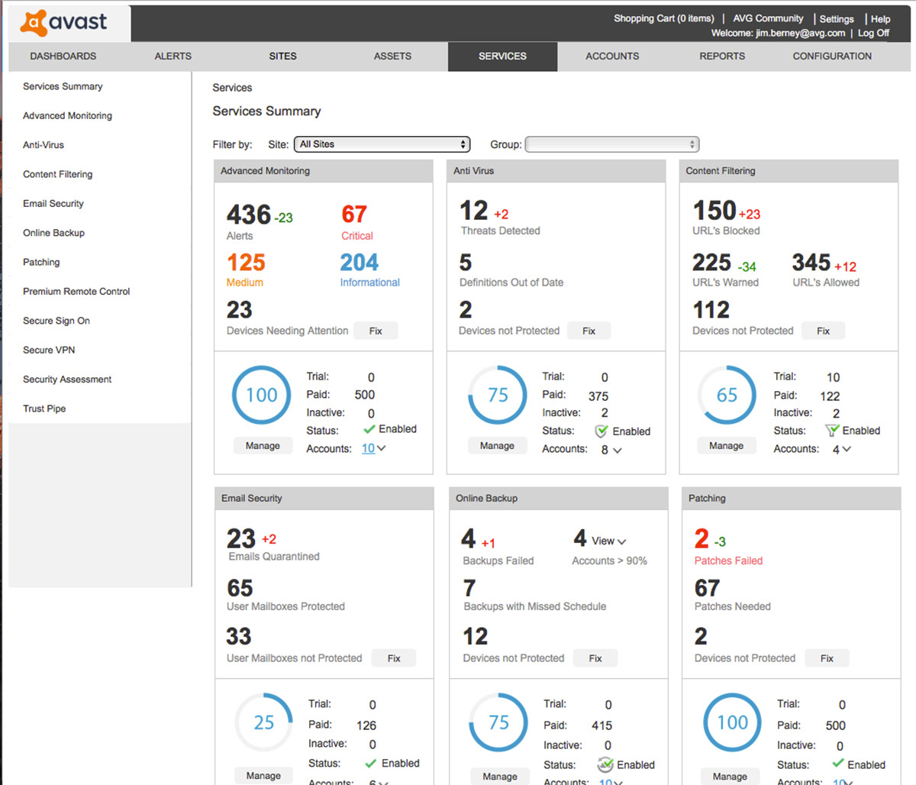Click Fix for Devices Needing Attention
Viewport: 916px width, 785px height.
click(376, 331)
